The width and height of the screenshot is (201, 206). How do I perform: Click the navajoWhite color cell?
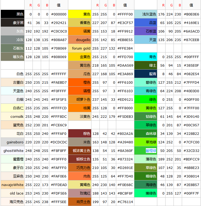point(13,185)
